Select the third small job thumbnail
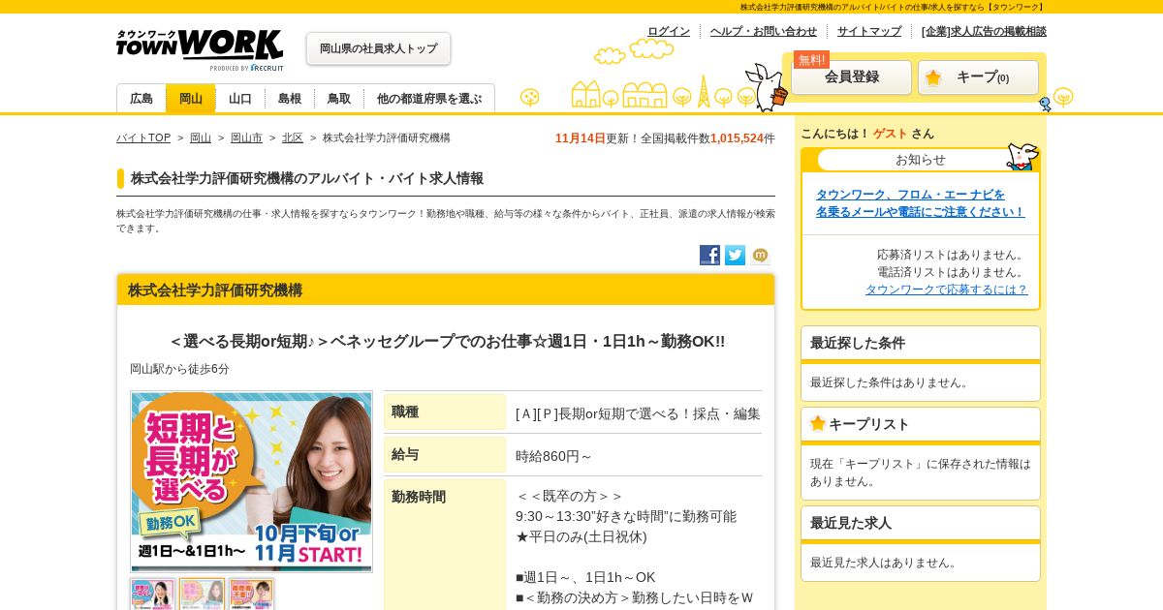1163x610 pixels. 252,595
